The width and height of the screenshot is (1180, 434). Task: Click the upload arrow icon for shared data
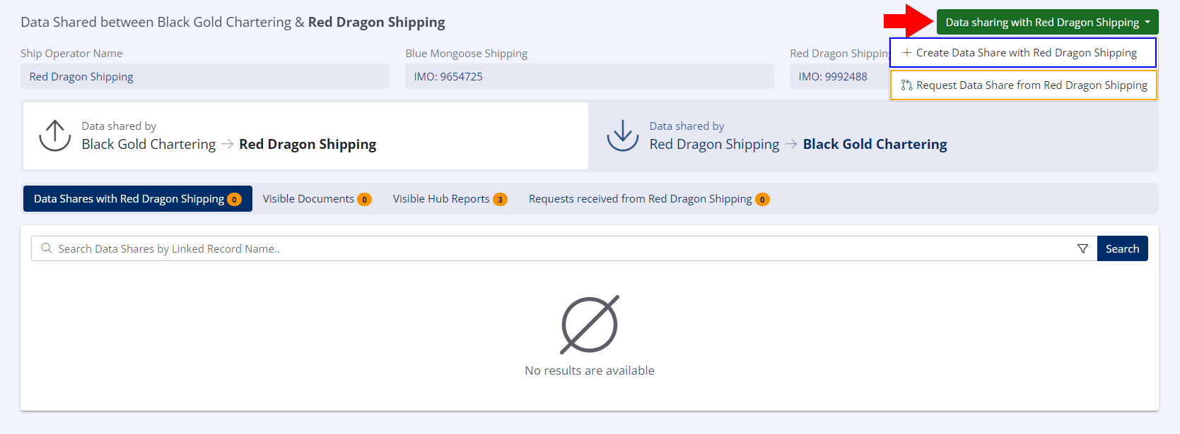tap(55, 135)
